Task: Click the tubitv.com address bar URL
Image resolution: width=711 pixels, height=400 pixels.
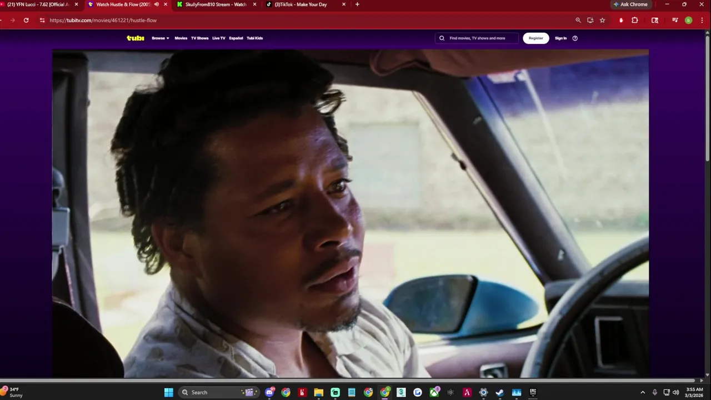Action: 103,20
